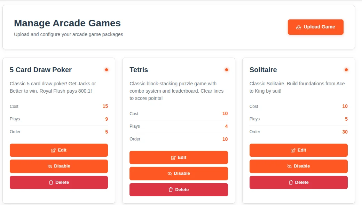The image size is (362, 205).
Task: Disable the 5 Card Draw Poker game
Action: [x=59, y=166]
